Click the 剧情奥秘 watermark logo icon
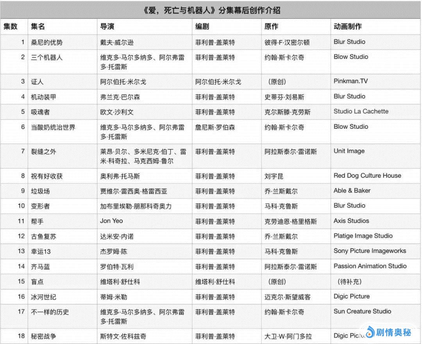This screenshot has height=344, width=422. coord(368,333)
